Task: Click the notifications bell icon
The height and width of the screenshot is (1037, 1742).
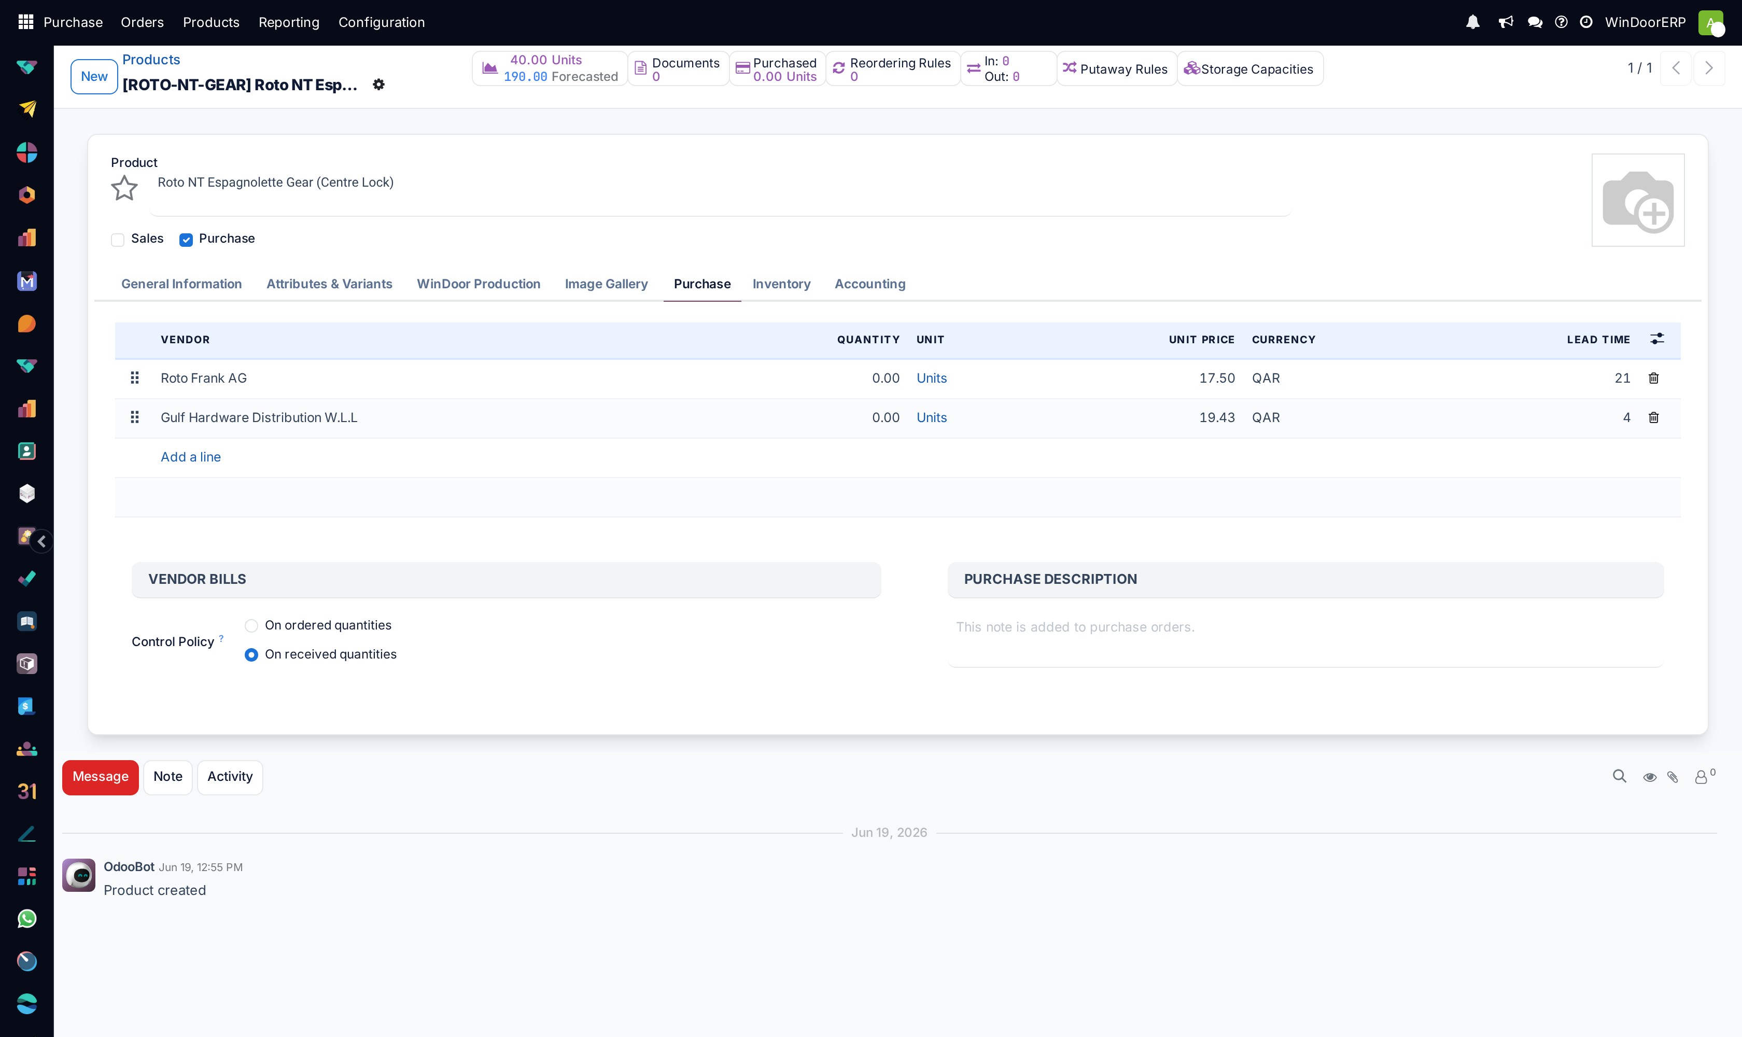Action: 1473,22
